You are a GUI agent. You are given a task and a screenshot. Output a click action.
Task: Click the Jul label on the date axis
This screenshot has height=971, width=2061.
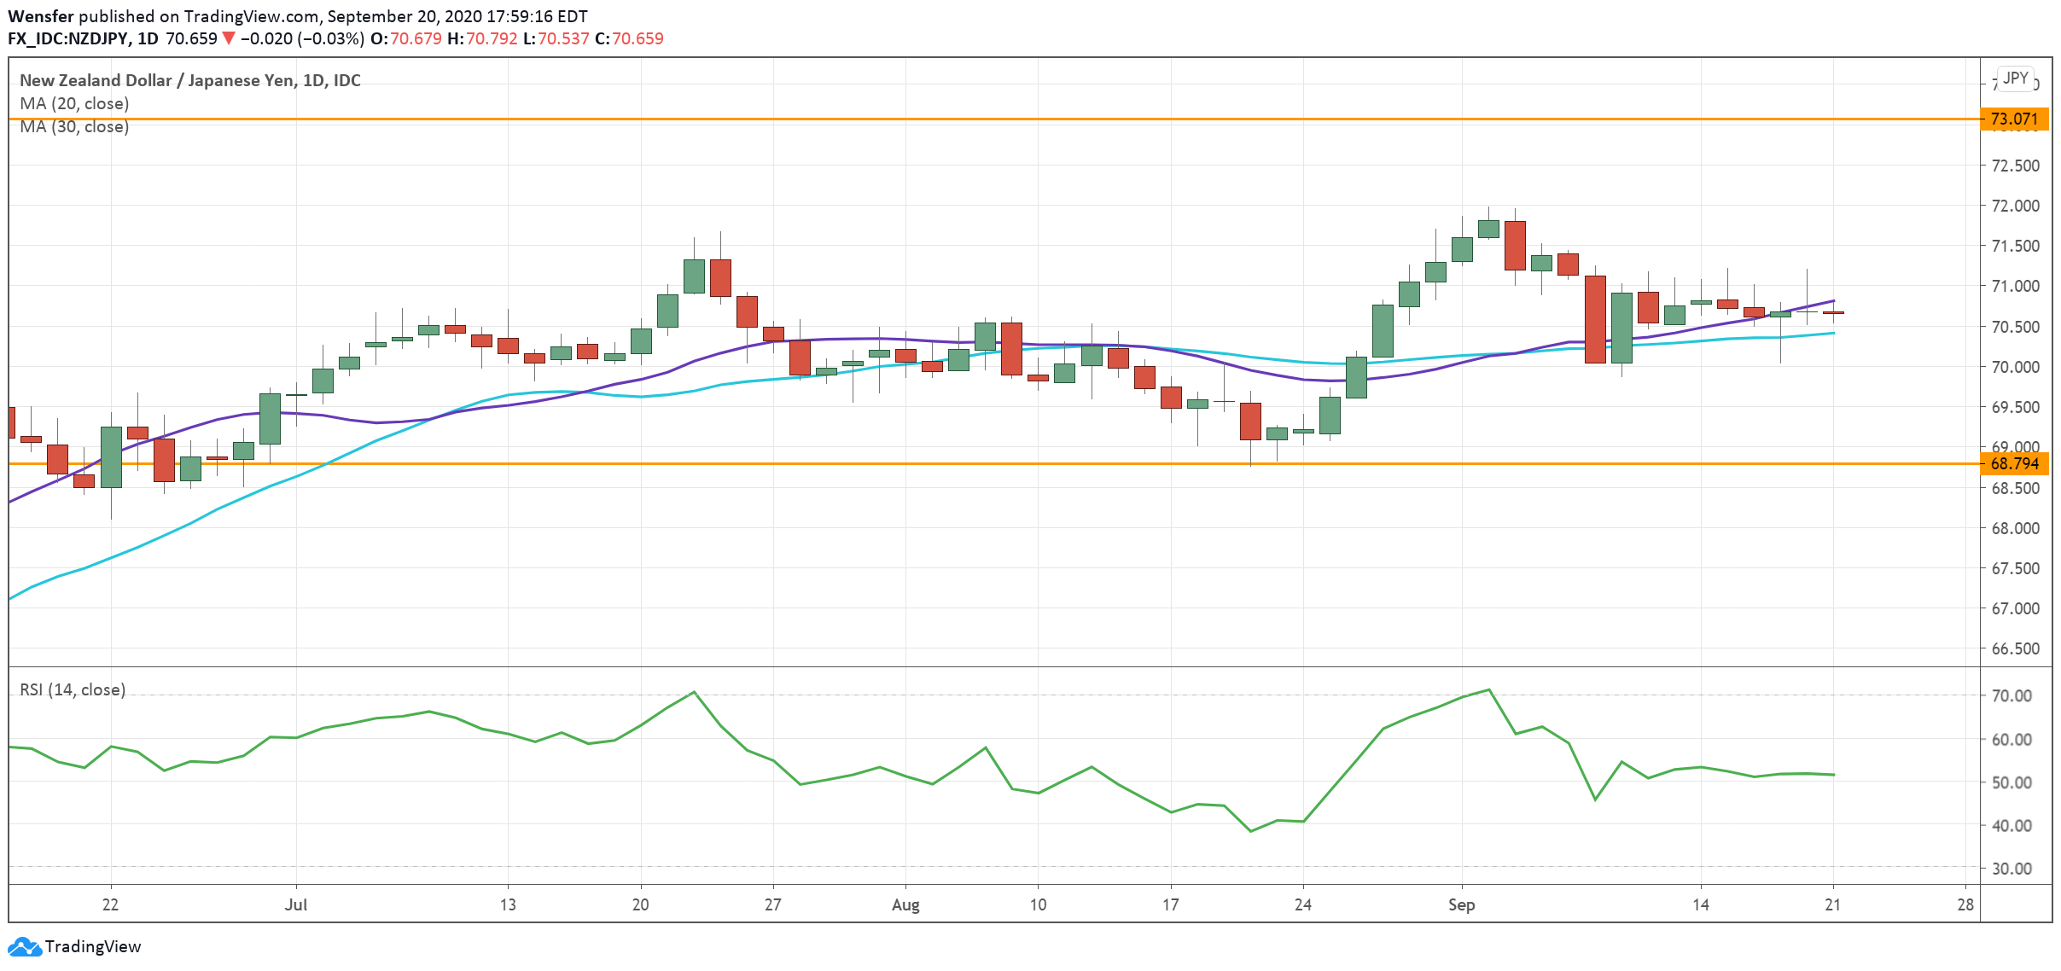point(295,904)
